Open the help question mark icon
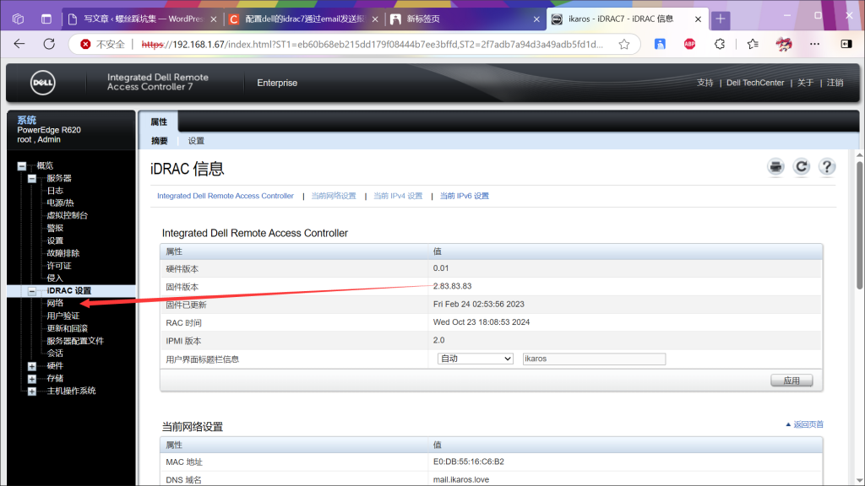 coord(826,167)
